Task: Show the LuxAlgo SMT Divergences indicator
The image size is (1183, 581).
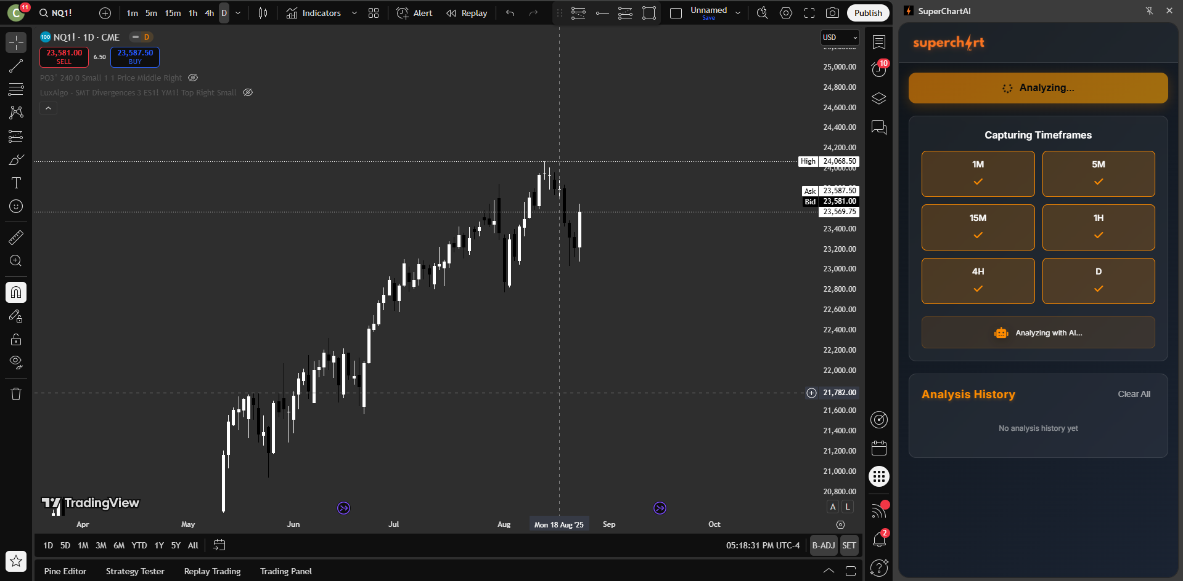Action: (x=248, y=92)
